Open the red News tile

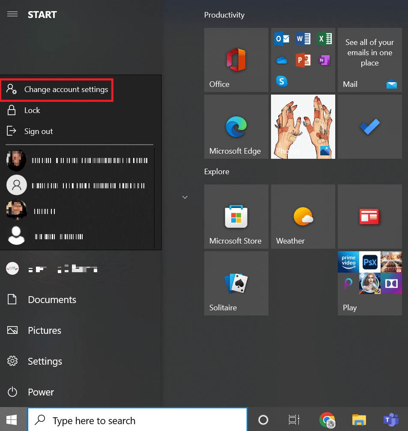(370, 217)
